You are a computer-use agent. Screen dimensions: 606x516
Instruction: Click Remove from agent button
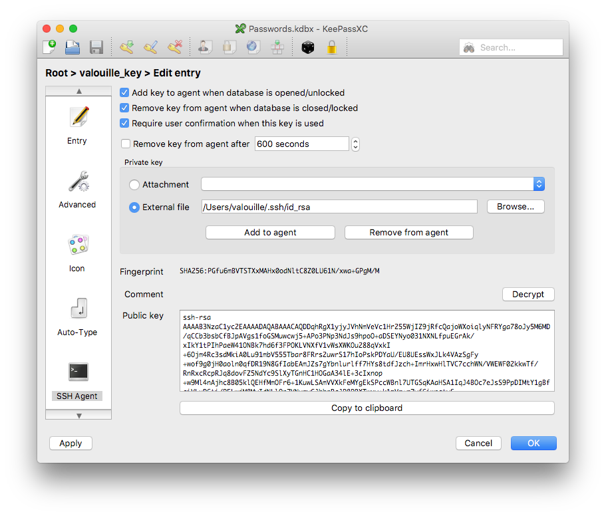pos(409,233)
